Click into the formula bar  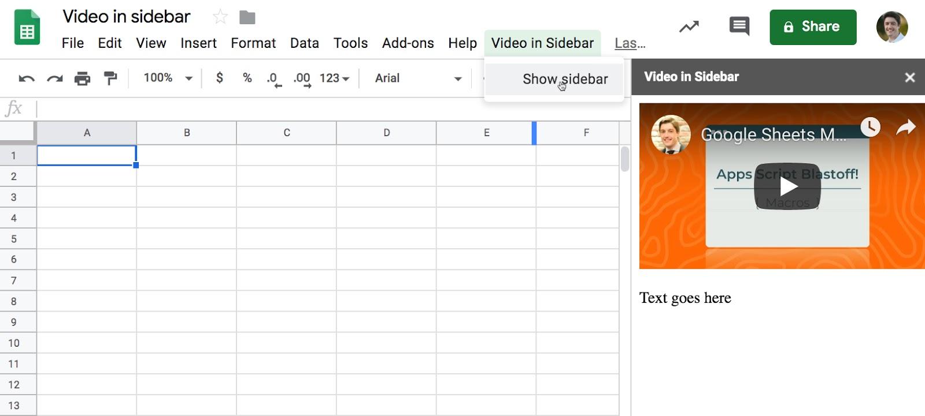click(x=332, y=108)
